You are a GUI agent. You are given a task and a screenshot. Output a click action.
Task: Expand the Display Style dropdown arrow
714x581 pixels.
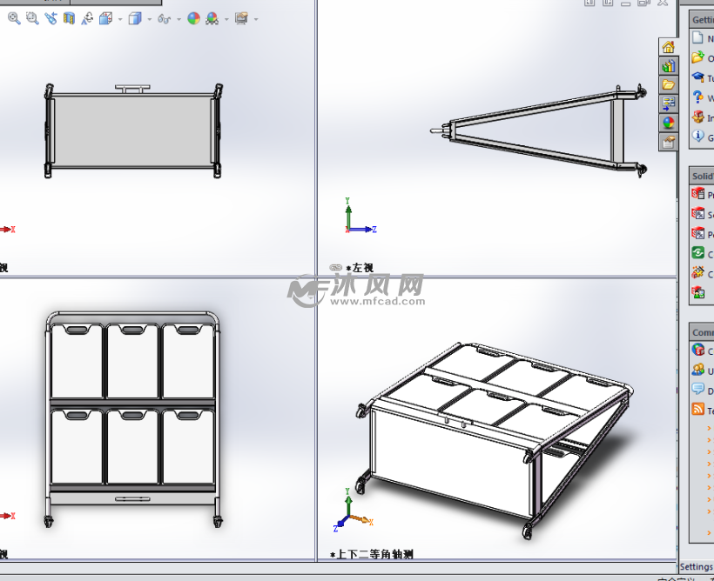click(x=148, y=19)
